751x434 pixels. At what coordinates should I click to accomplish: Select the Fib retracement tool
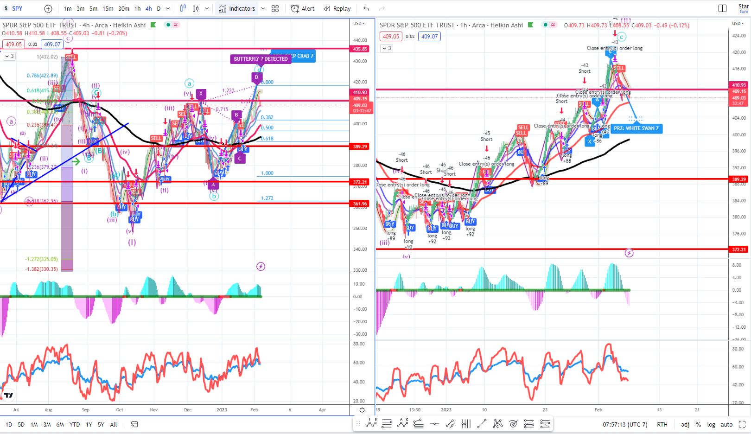tap(419, 423)
